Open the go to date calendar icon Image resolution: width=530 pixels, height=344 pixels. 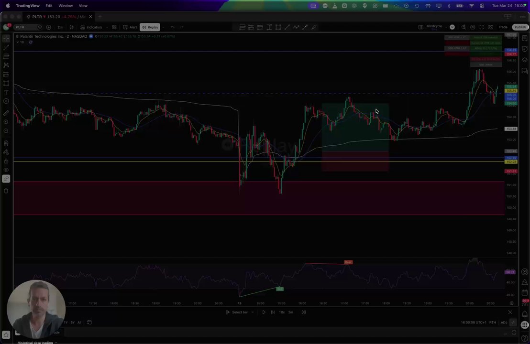pos(89,322)
